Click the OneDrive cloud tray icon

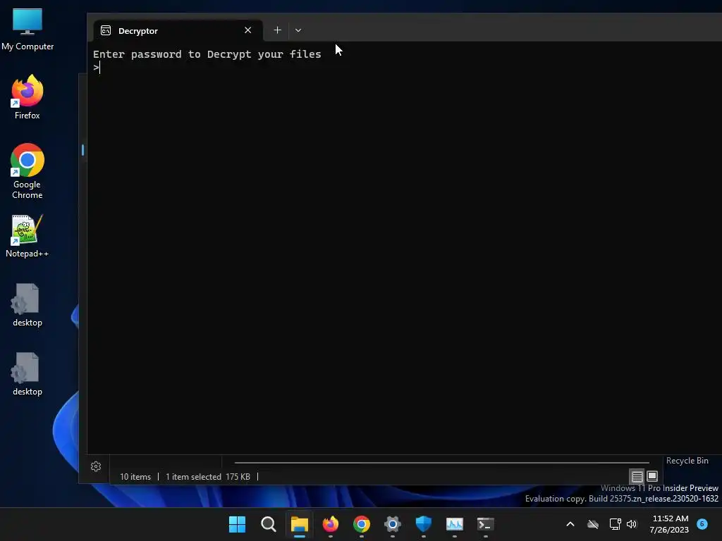(x=592, y=524)
